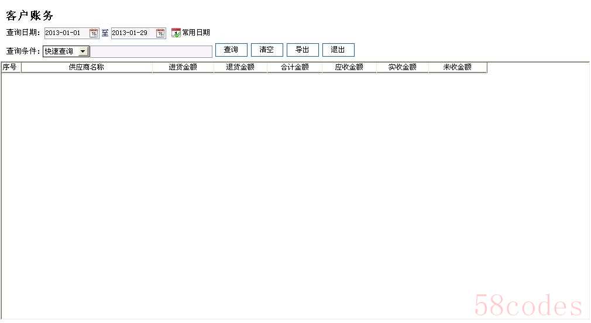This screenshot has height=323, width=591.
Task: Click the 查询条件 label
Action: (x=23, y=51)
